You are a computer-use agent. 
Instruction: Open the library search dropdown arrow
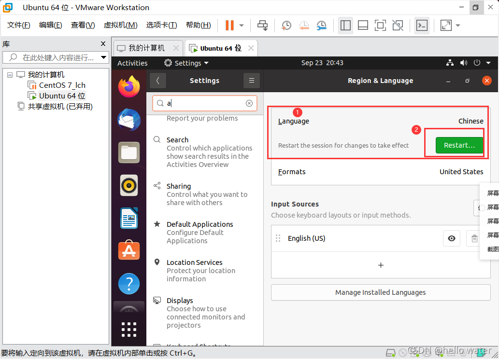[103, 57]
